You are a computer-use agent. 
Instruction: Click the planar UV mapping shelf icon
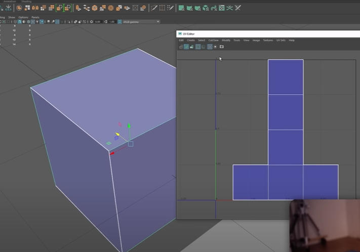pos(181,8)
